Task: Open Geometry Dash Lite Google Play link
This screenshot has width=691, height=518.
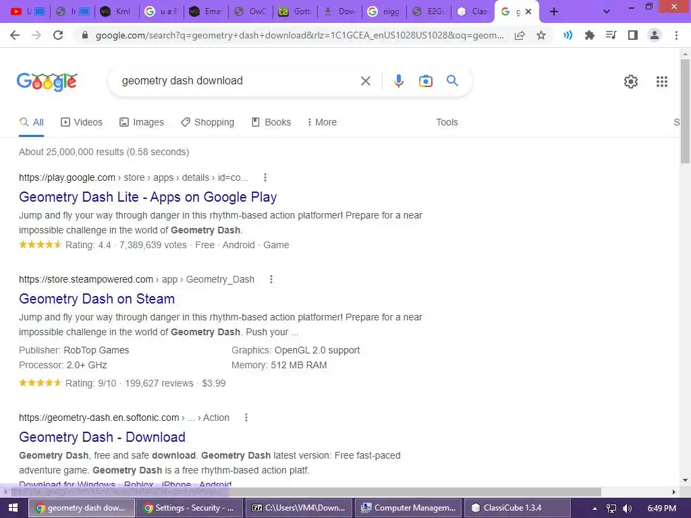Action: pos(148,197)
